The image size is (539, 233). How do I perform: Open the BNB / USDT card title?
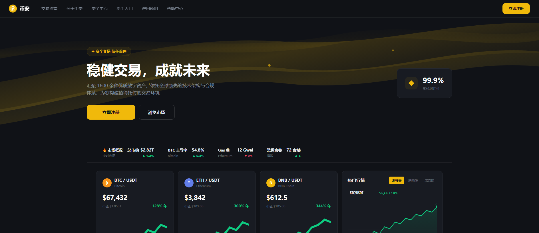[x=290, y=180]
